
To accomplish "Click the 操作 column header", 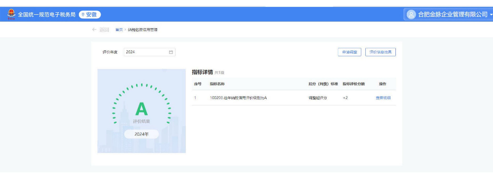I will coord(383,84).
